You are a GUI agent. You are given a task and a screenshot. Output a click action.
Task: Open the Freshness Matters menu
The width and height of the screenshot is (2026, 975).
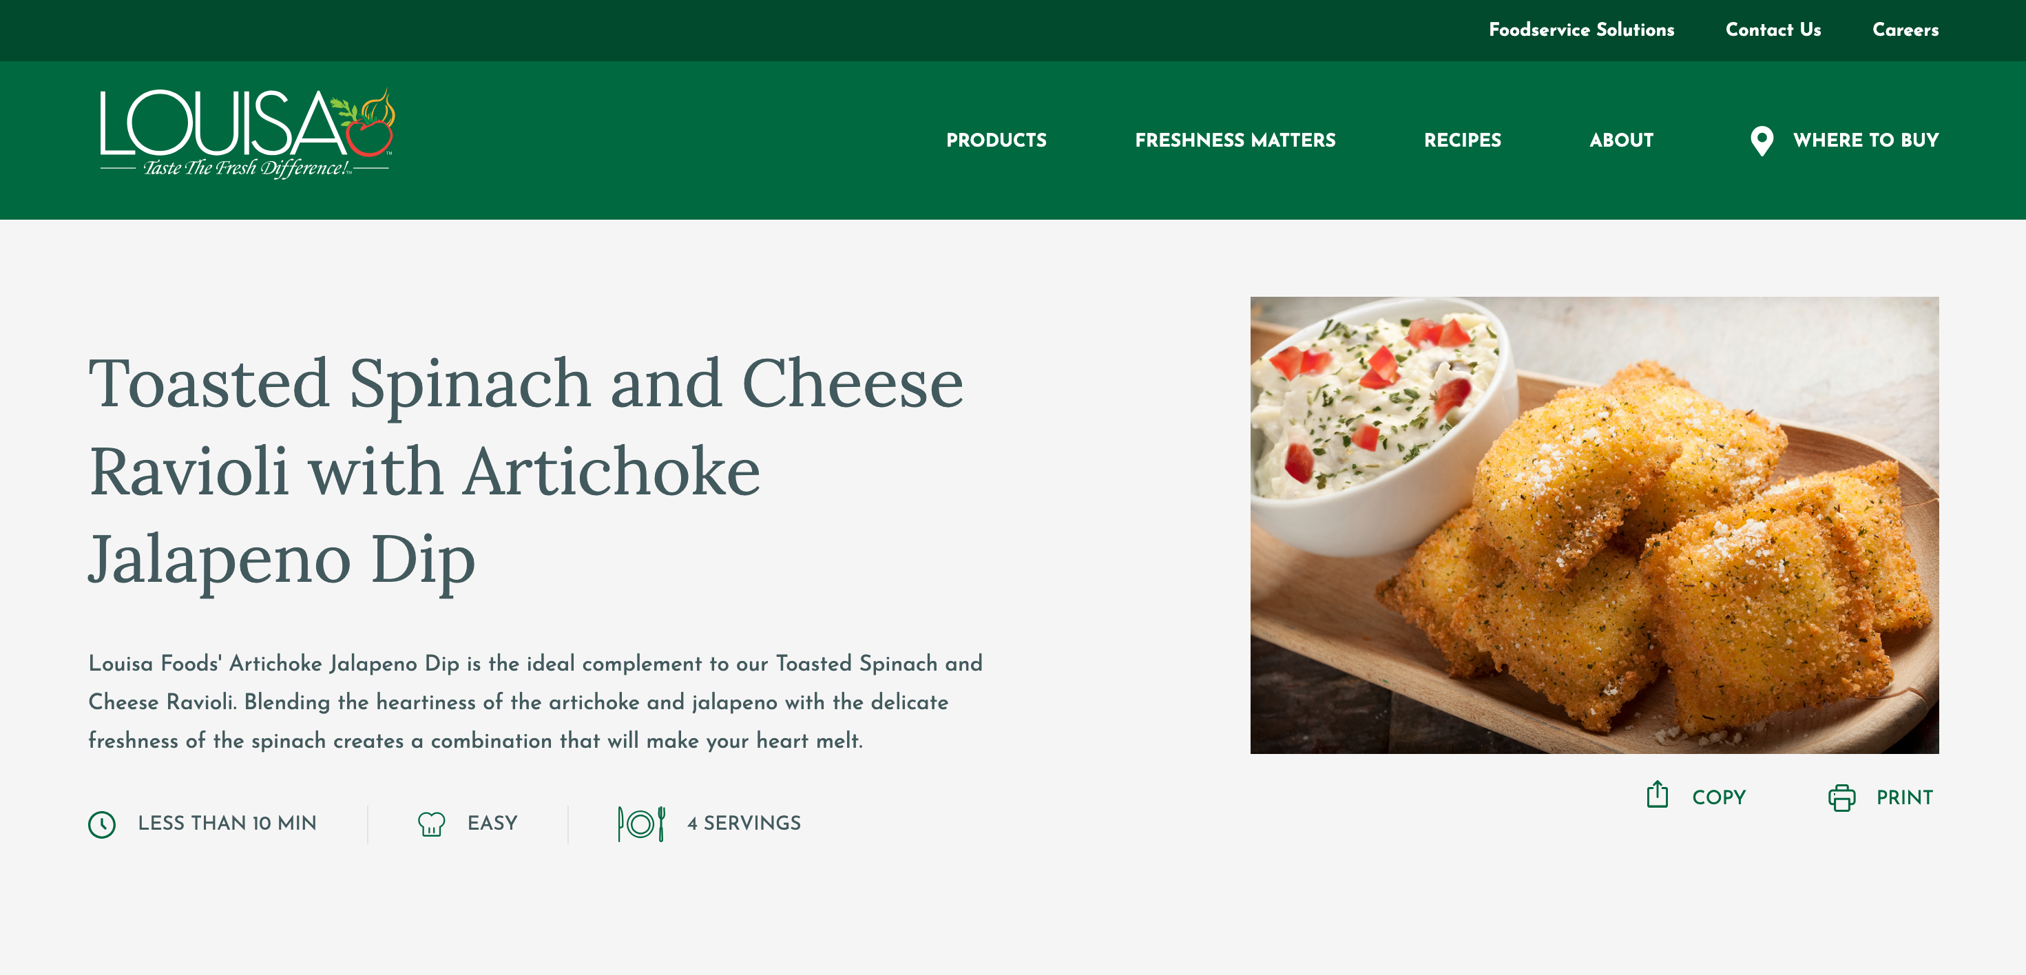1235,140
